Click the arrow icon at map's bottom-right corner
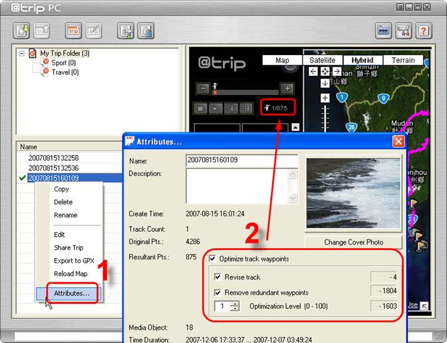Screen dimensions: 447x343 coord(425,306)
